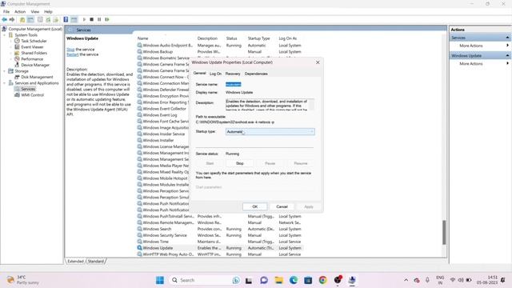Sort by the Startup Type column header
Screen dimensions: 512x288
click(258, 38)
